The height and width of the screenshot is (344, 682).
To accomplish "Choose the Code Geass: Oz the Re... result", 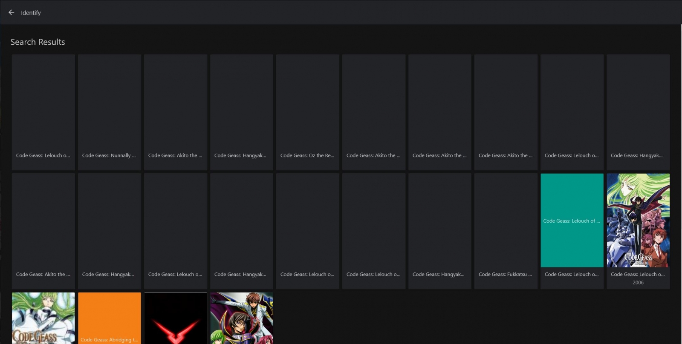I will coord(307,112).
